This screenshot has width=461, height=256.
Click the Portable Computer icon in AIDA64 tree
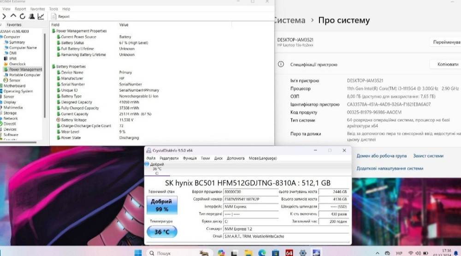click(6, 75)
